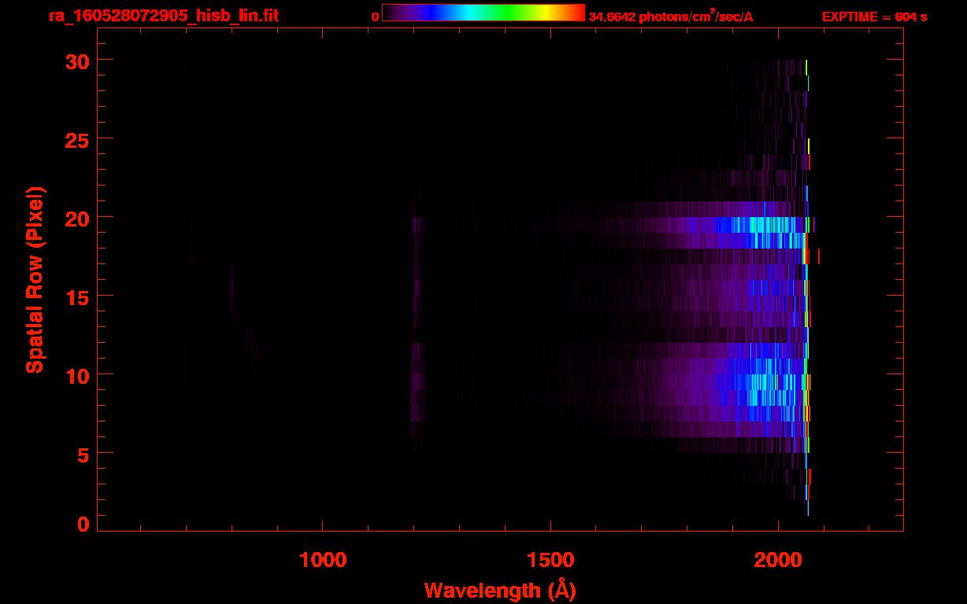The width and height of the screenshot is (967, 604).
Task: Click the 1500 wavelength tick label
Action: click(x=550, y=560)
